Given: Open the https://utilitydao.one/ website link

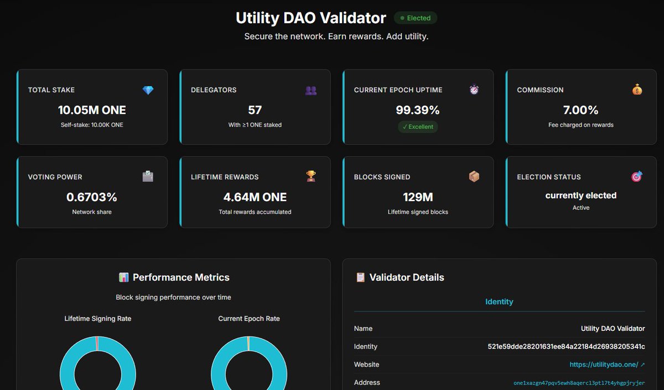Looking at the screenshot, I should tap(607, 365).
